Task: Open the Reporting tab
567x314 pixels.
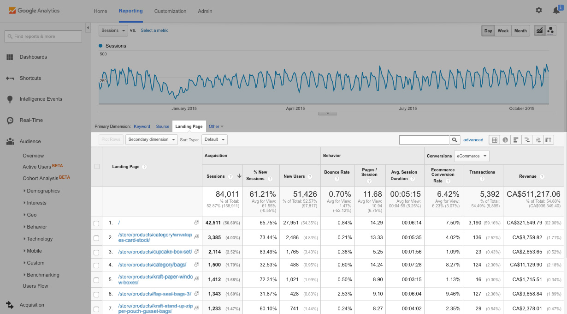Action: coord(131,11)
